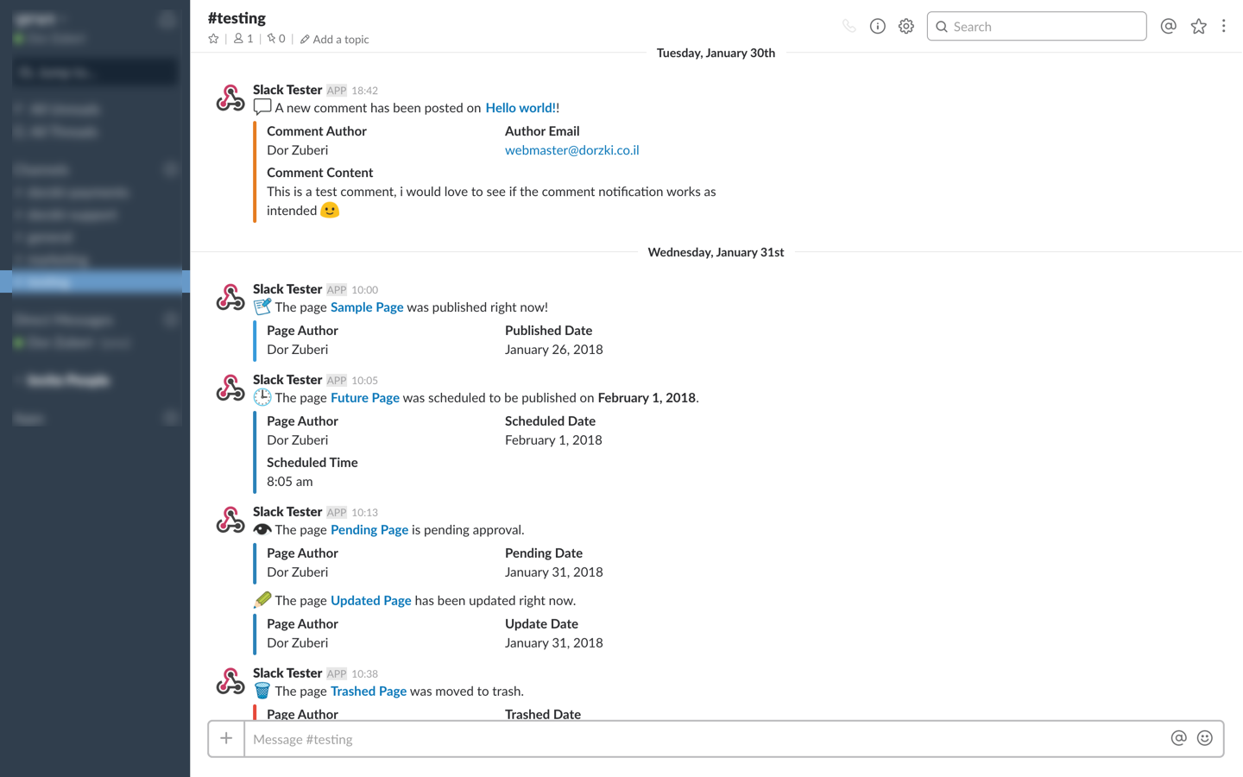
Task: Open the Hello world! post link
Action: click(x=521, y=108)
